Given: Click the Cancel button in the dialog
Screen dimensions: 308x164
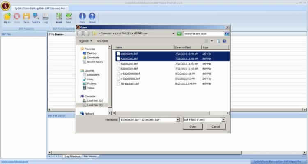Looking at the screenshot, I should tap(216, 127).
